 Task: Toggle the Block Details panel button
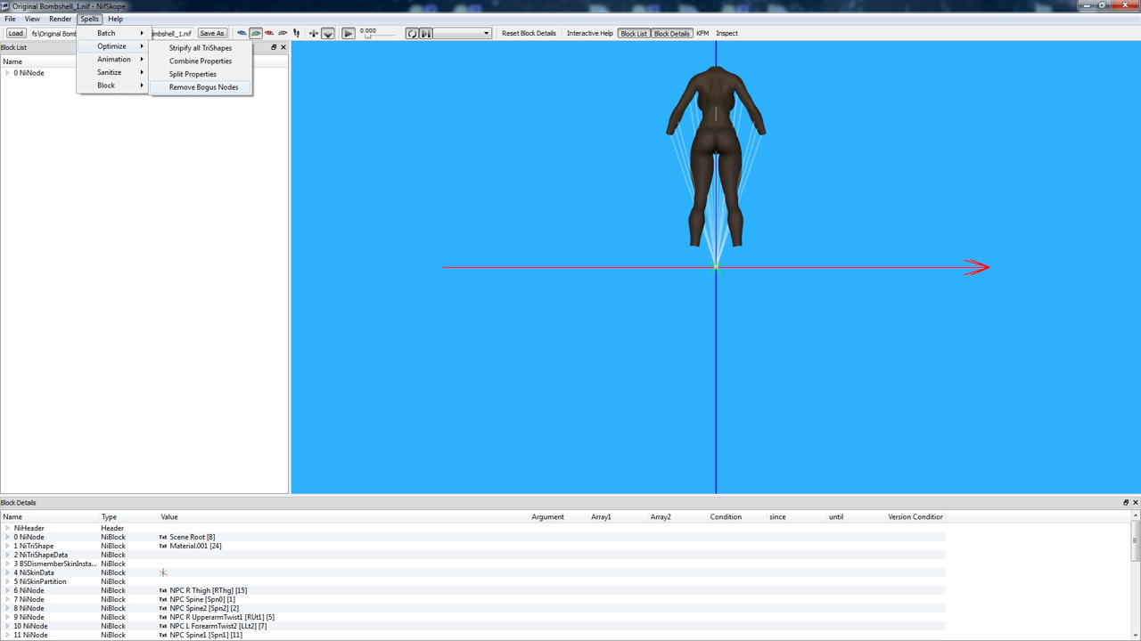point(671,33)
